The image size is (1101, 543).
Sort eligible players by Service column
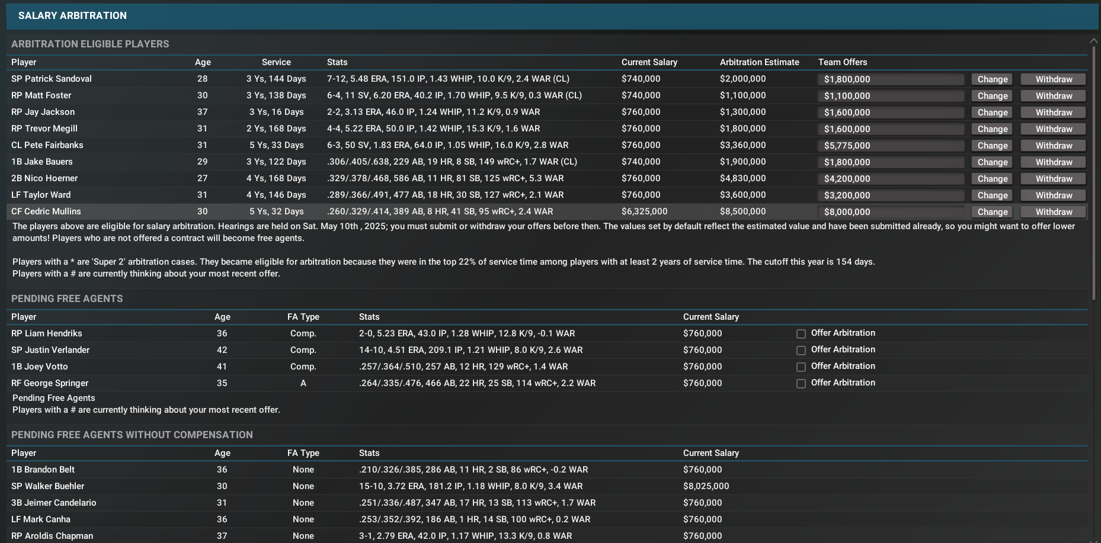276,62
